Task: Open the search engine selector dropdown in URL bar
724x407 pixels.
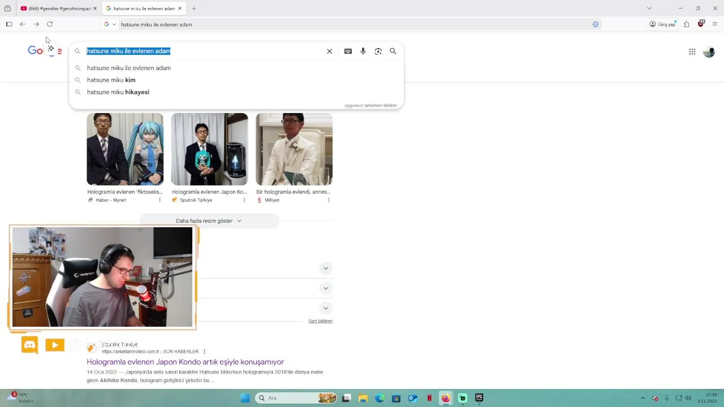Action: [110, 24]
